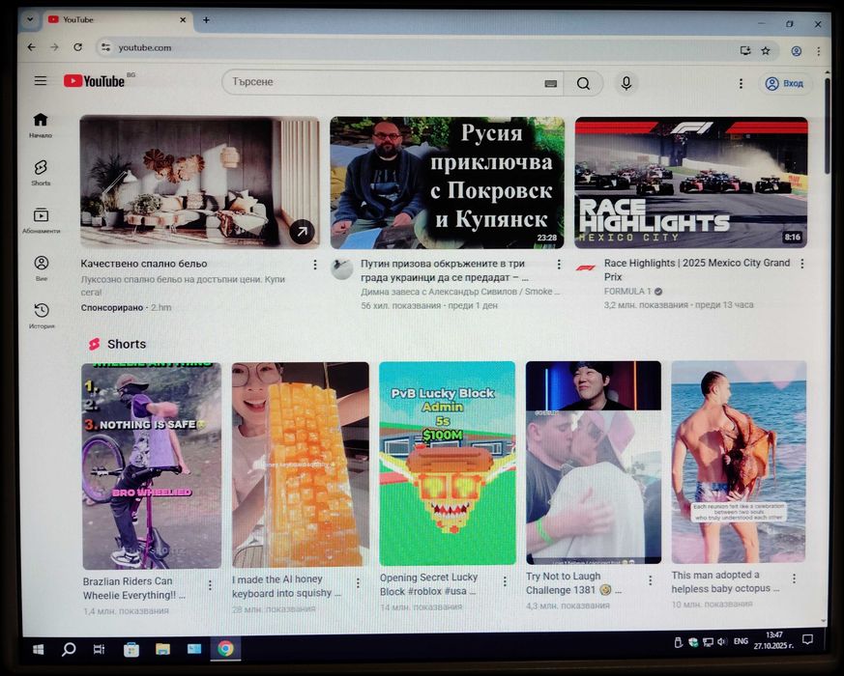
Task: Open Windows taskbar search
Action: pyautogui.click(x=69, y=650)
